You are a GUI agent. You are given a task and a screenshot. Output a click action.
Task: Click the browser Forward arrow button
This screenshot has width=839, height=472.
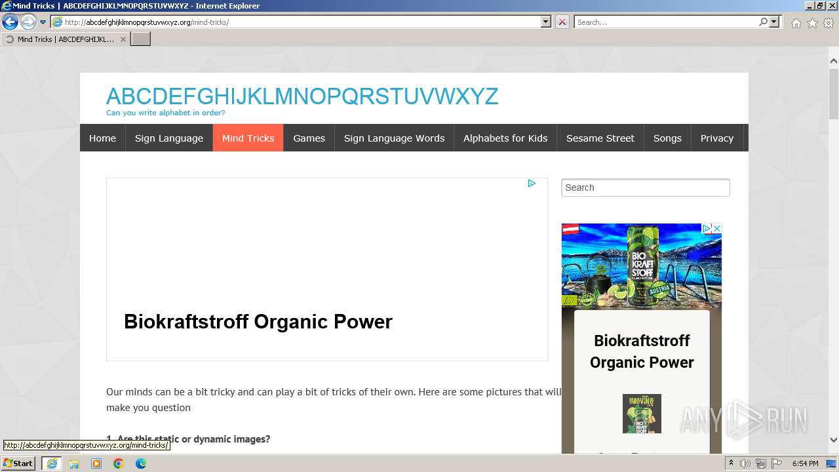(28, 22)
